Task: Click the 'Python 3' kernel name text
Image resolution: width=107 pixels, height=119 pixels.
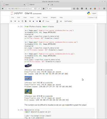Action: click(x=92, y=18)
